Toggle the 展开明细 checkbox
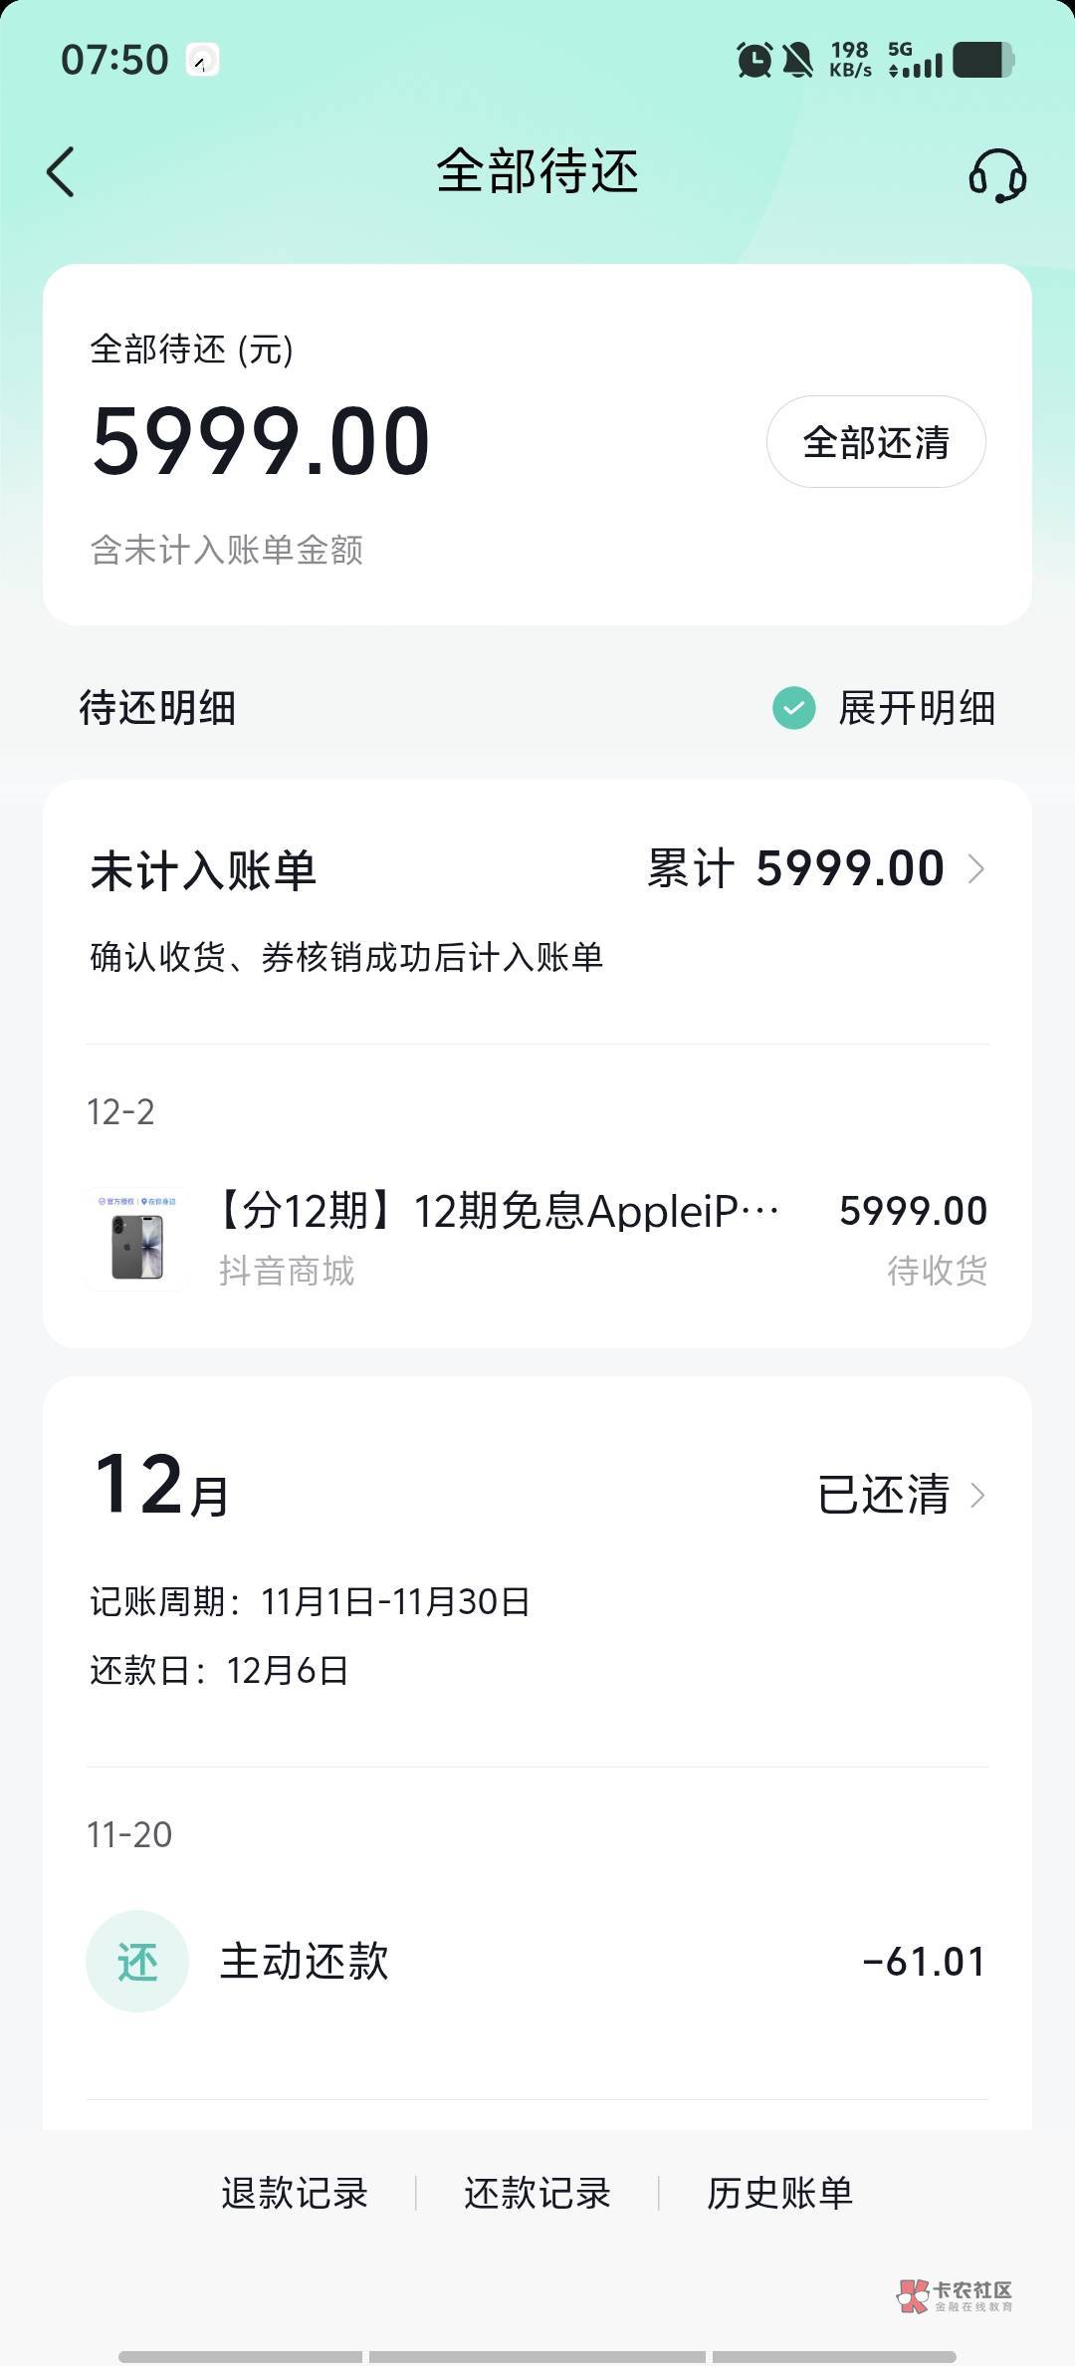Viewport: 1075px width, 2366px height. tap(794, 708)
